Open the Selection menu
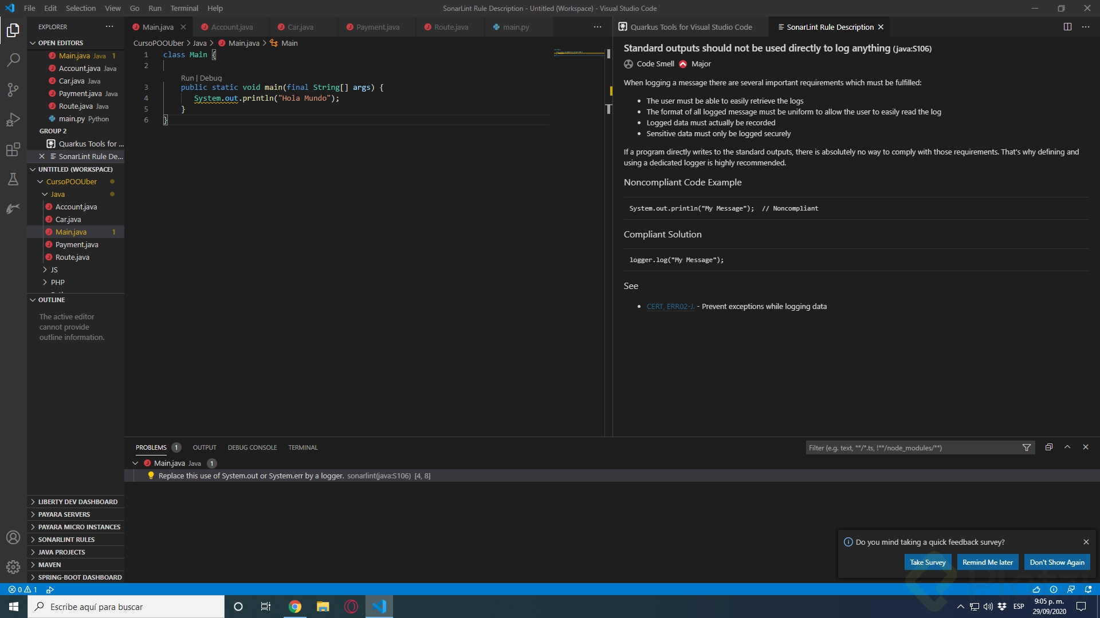 coord(81,8)
